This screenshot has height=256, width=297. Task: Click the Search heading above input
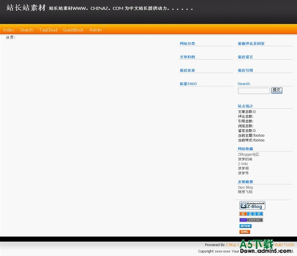tap(244, 83)
